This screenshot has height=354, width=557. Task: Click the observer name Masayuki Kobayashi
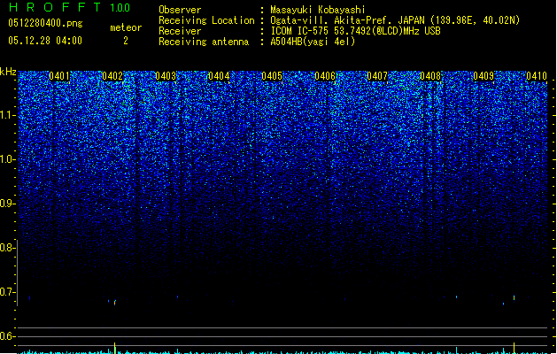pos(318,10)
